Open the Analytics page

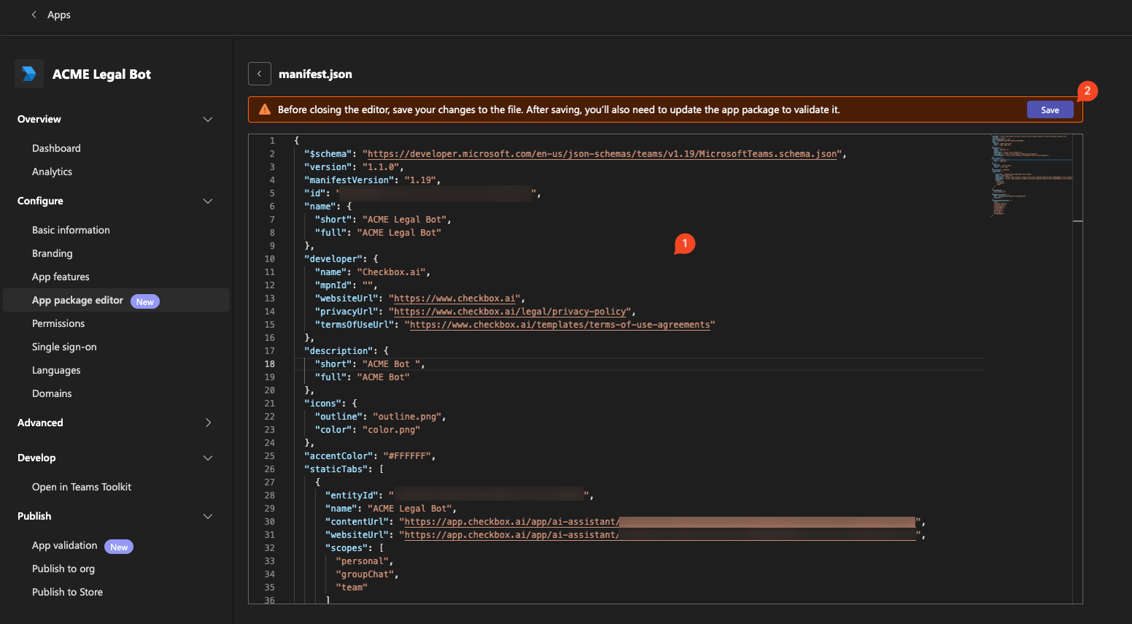(x=52, y=172)
